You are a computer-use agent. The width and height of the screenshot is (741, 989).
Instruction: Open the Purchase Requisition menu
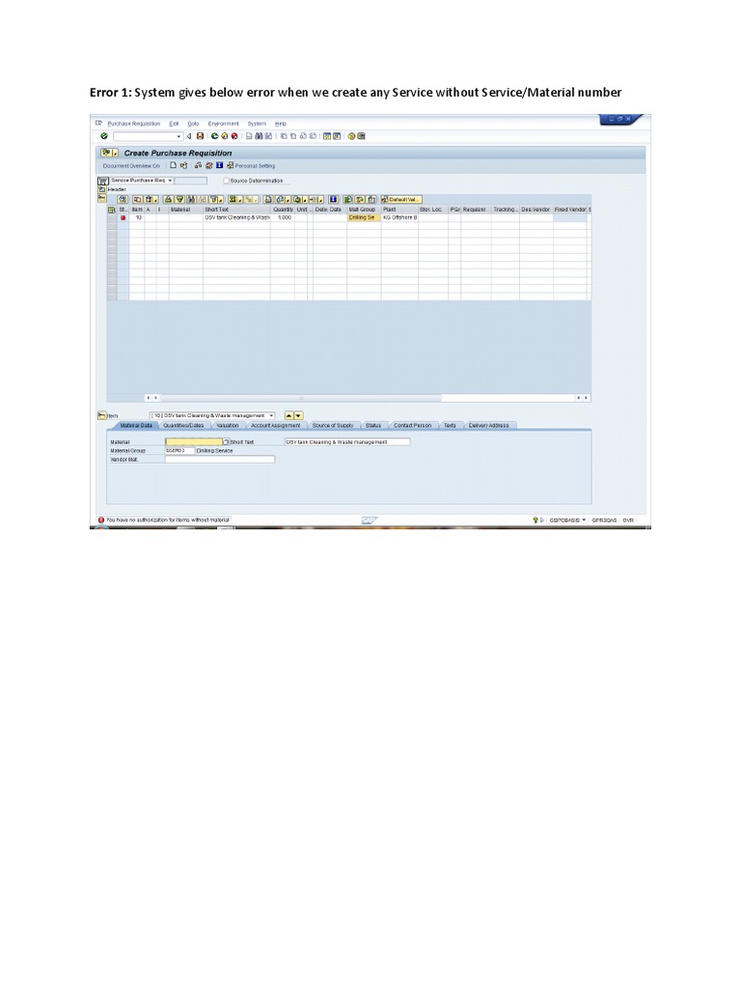pos(133,124)
